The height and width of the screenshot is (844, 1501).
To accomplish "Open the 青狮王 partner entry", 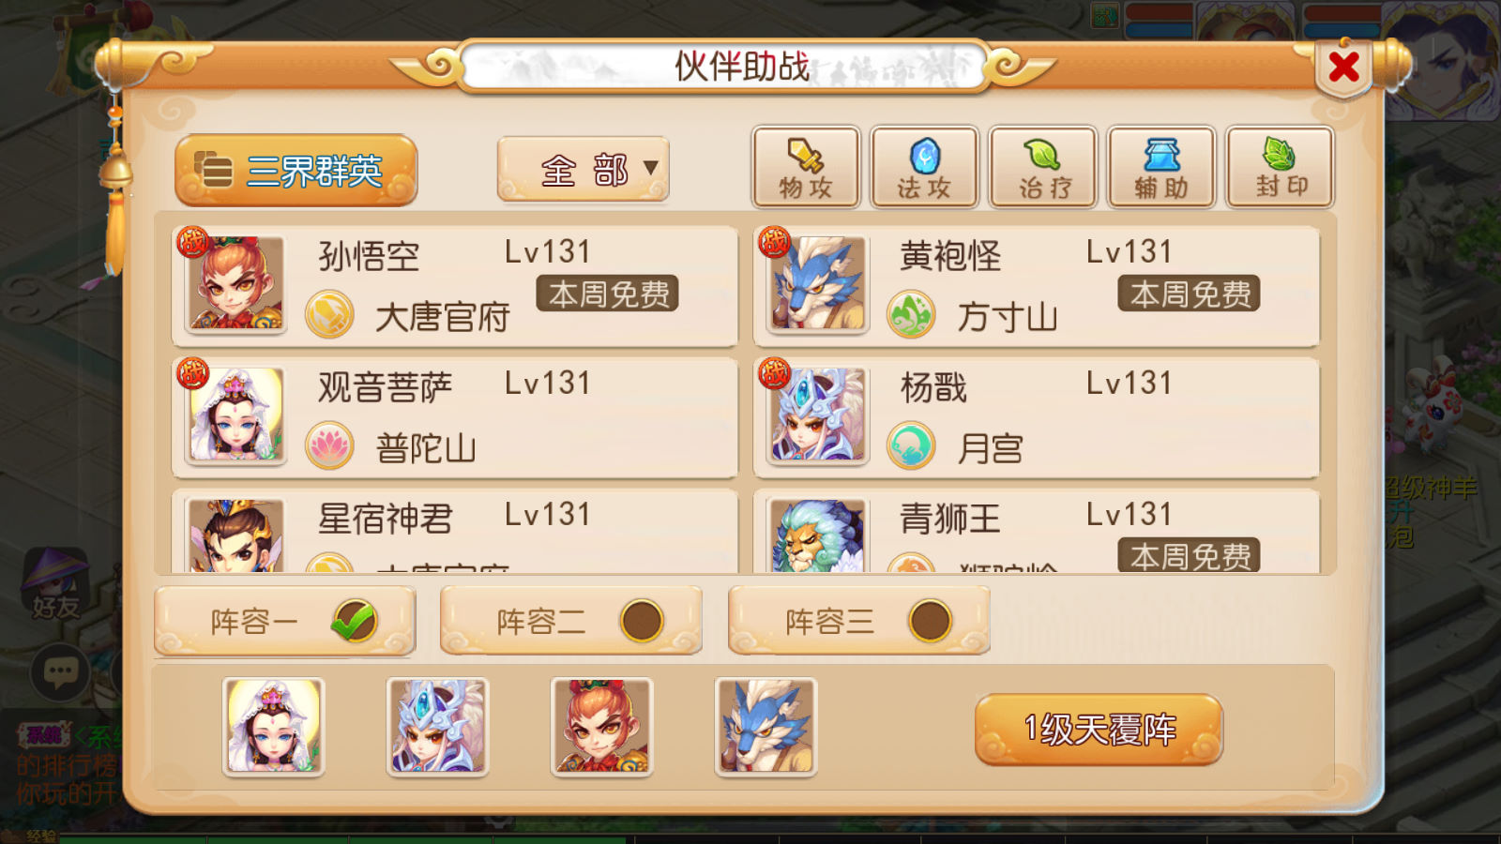I will point(1037,531).
